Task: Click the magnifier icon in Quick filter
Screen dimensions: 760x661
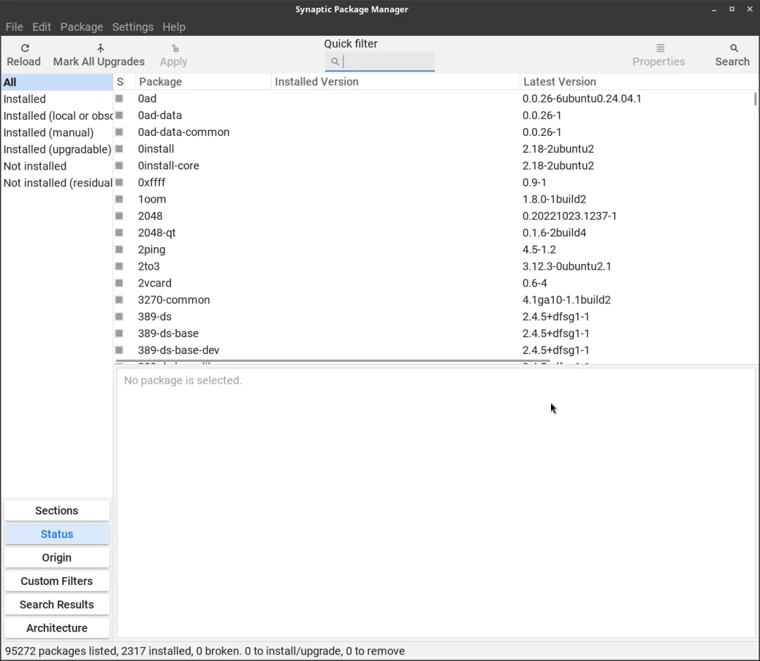Action: 335,61
